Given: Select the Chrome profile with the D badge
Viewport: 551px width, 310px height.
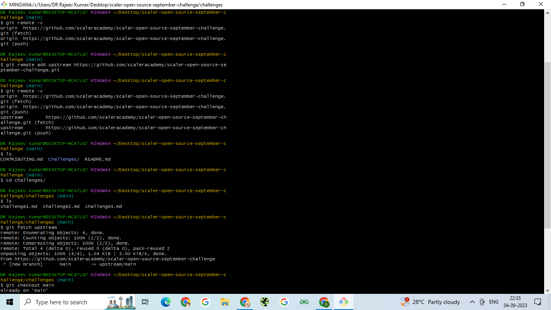Looking at the screenshot, I should coord(324,302).
